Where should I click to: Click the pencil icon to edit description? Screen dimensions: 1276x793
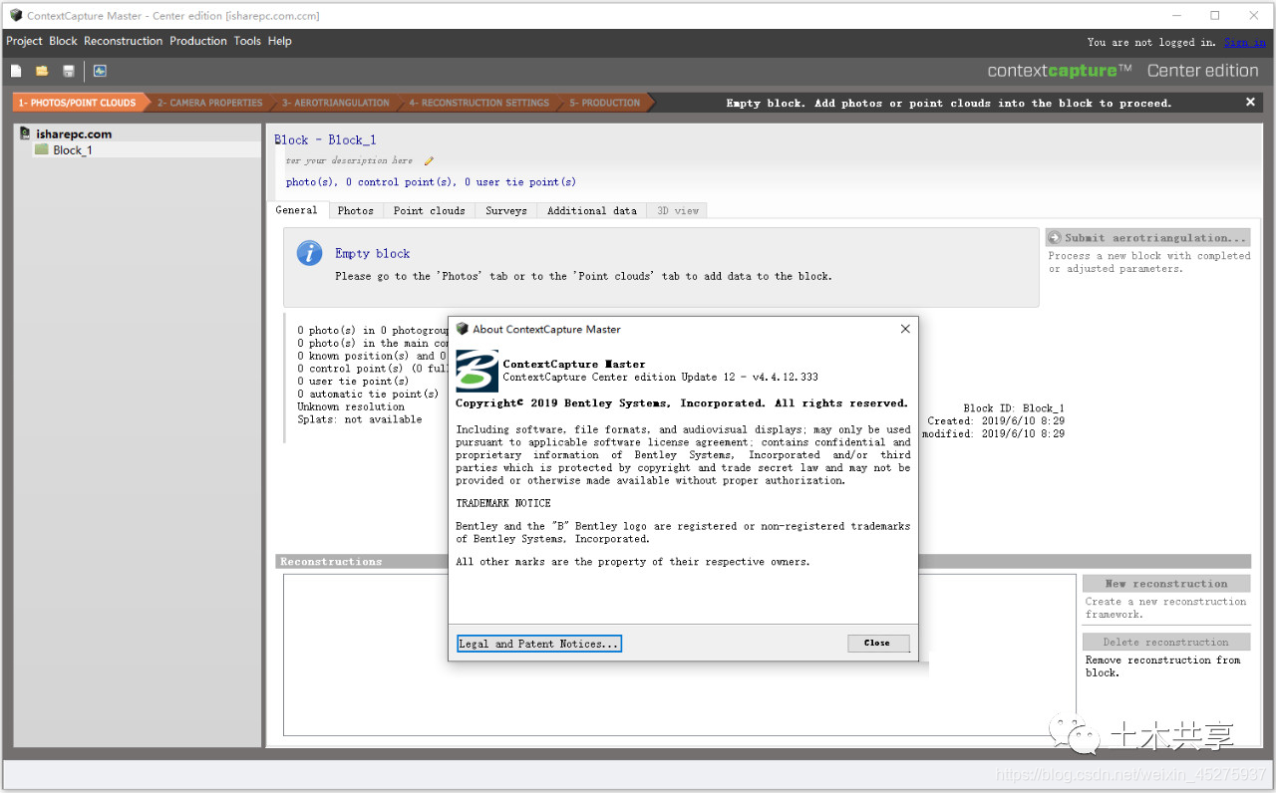[429, 160]
